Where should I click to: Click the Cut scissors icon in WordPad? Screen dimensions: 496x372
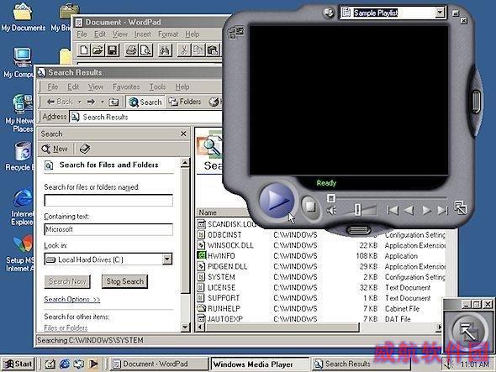(x=184, y=50)
